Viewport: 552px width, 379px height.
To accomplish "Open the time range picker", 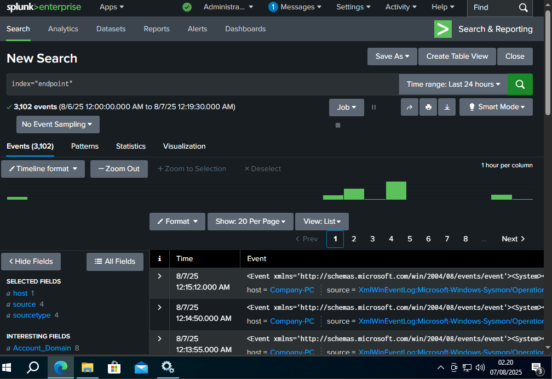I will [453, 84].
